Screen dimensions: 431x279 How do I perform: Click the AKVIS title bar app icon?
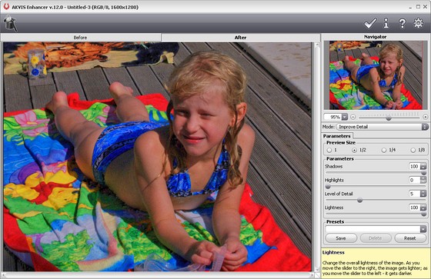[x=6, y=7]
